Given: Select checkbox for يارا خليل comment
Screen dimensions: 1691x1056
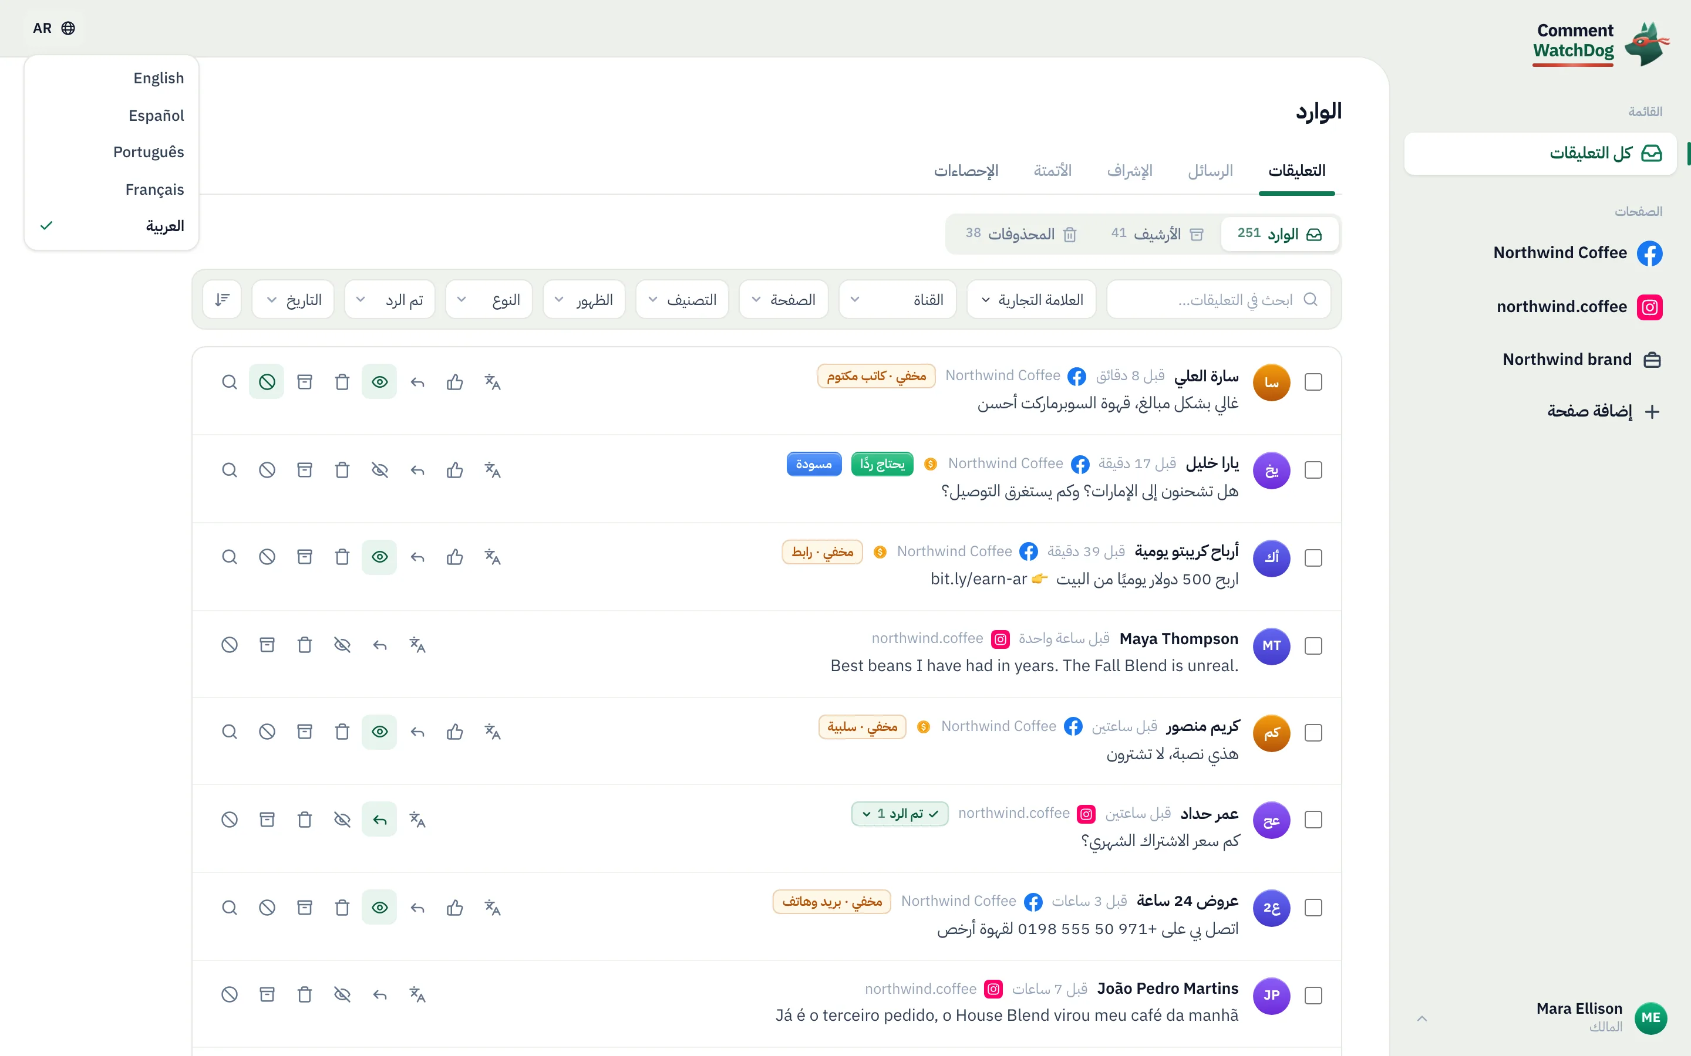Looking at the screenshot, I should coord(1313,470).
